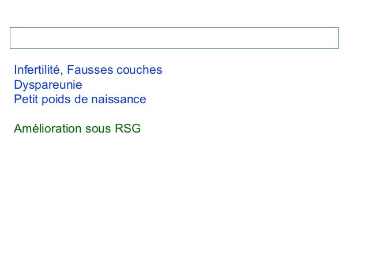Click the word 'de' in 'poids de naissance'
This screenshot has height=276, width=368.
[81, 100]
